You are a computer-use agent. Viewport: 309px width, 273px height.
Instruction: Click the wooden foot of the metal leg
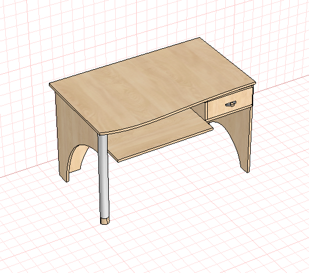105,221
